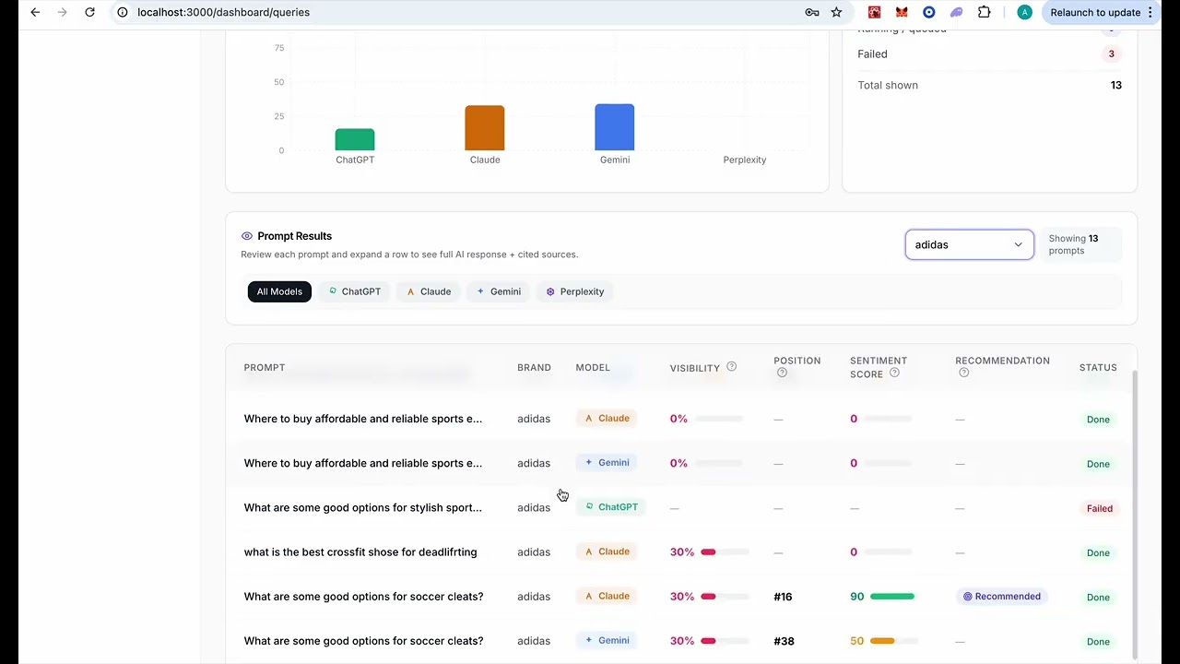Expand the crossfit shoe deadlifting row

(x=680, y=551)
